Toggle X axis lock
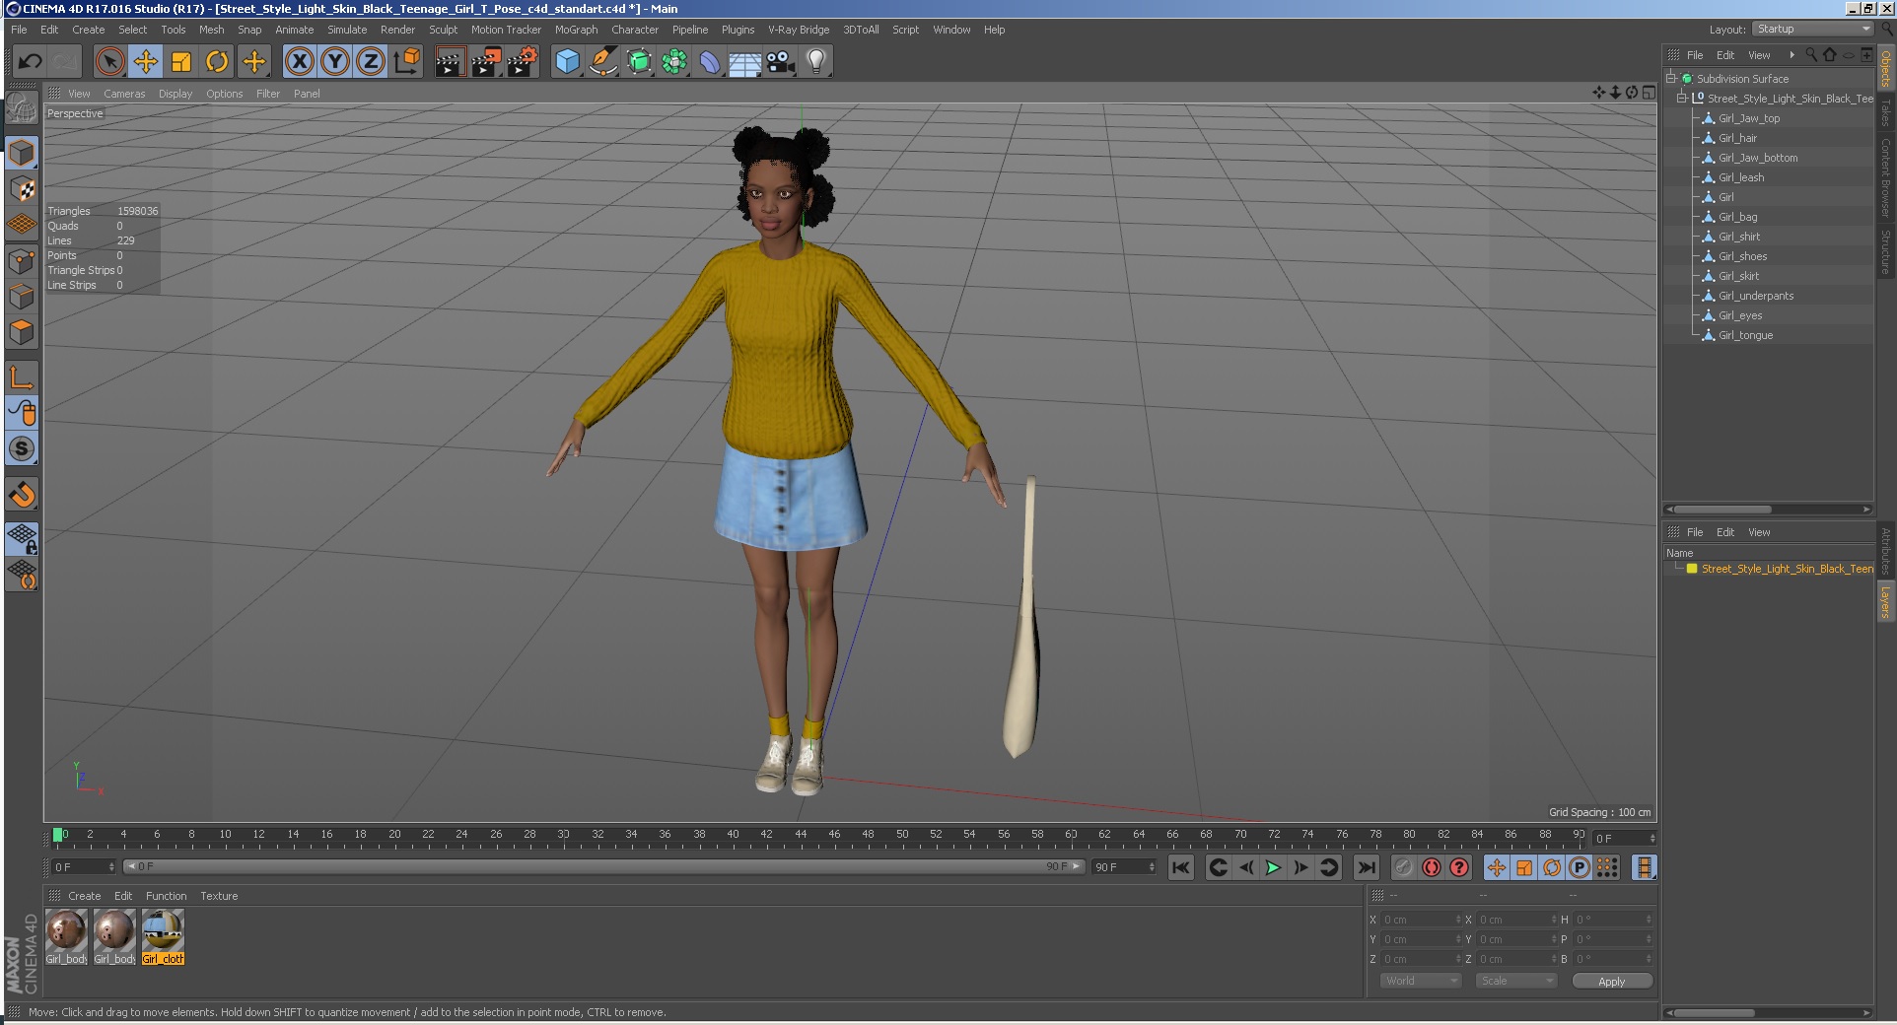 tap(300, 62)
